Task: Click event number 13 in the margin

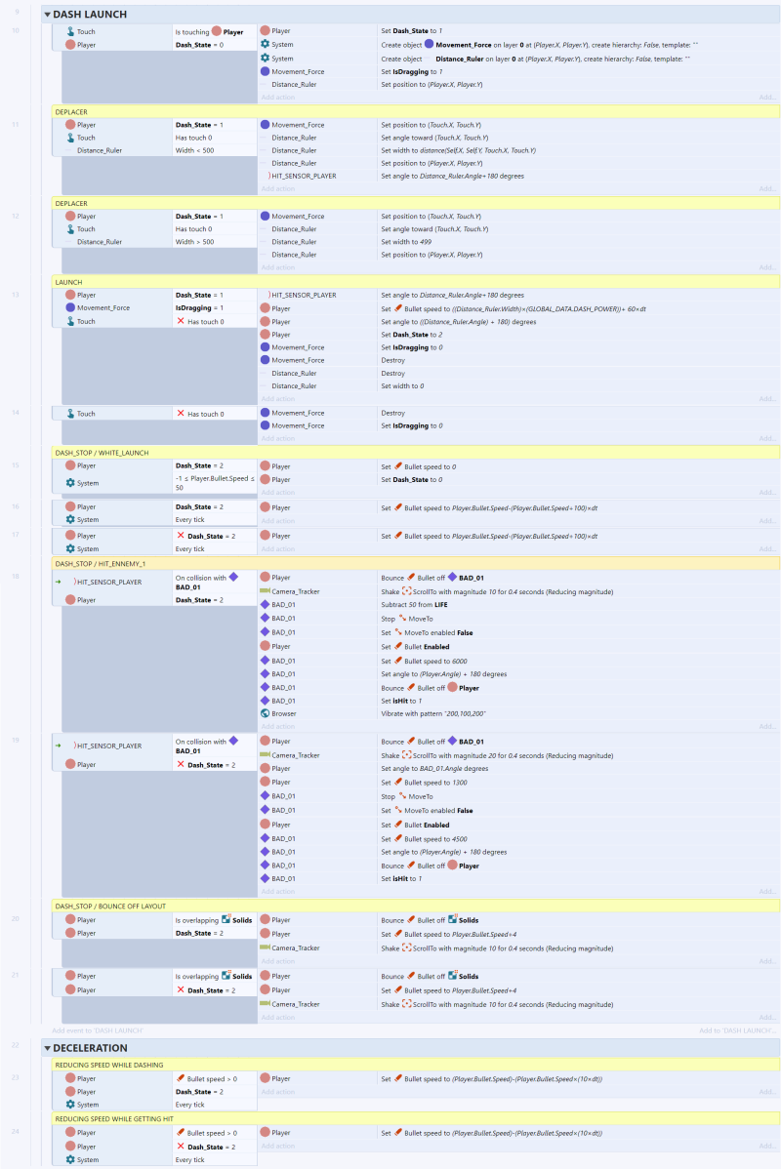Action: pos(16,295)
